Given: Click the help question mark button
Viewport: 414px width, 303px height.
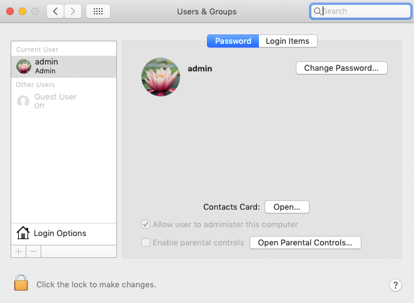Looking at the screenshot, I should (x=395, y=285).
